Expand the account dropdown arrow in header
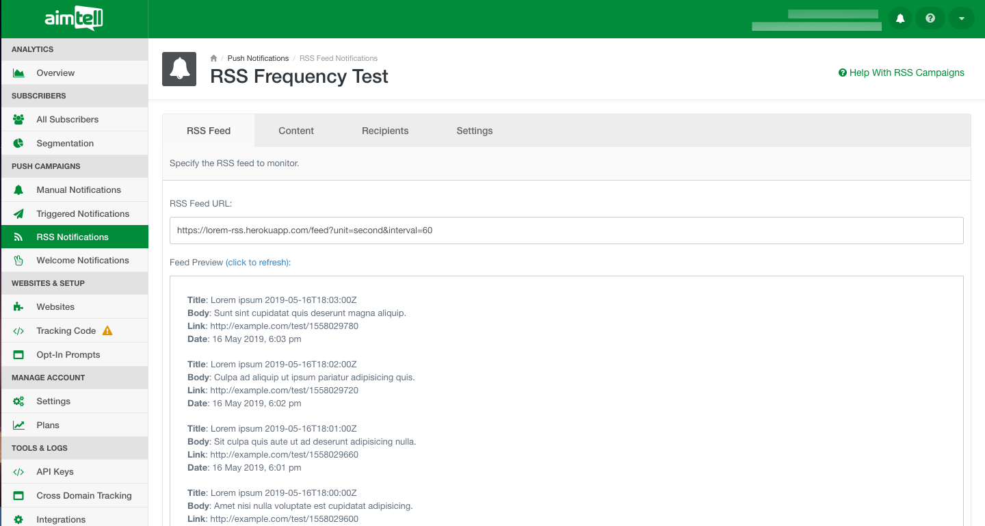This screenshot has width=985, height=526. point(961,18)
